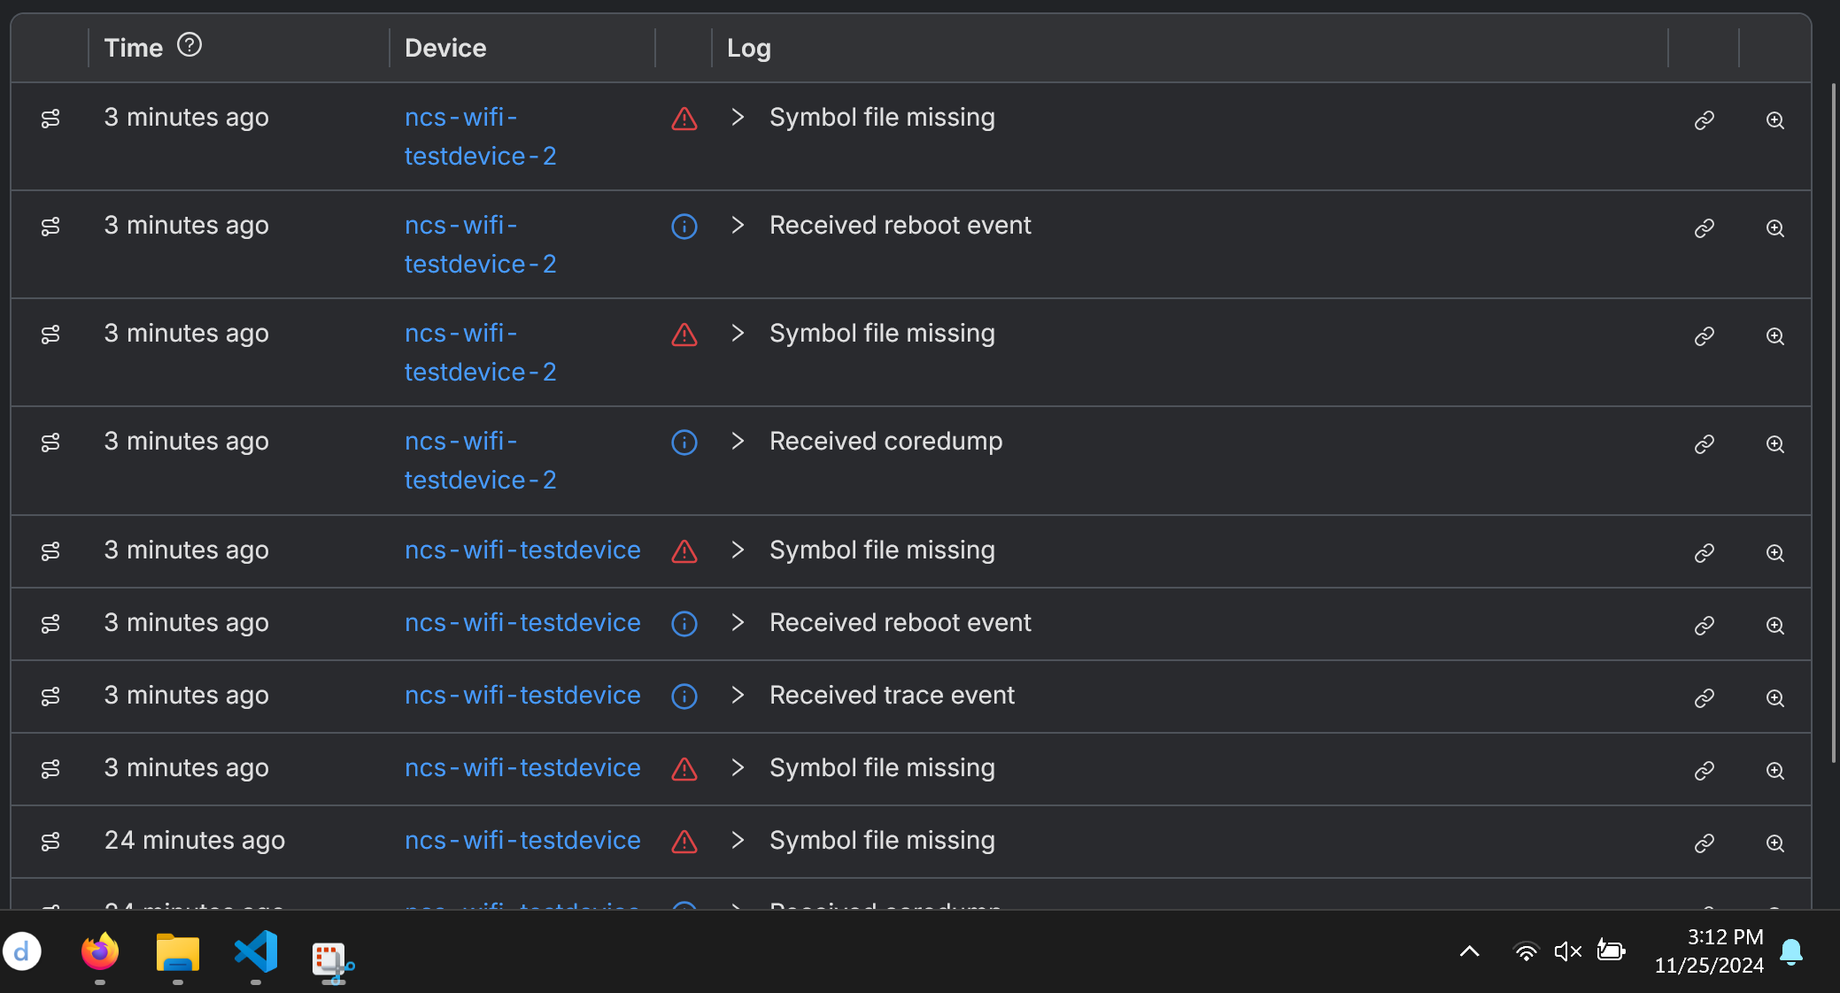Click the filter icon in the Received coredump row for testdevice-2
The height and width of the screenshot is (993, 1840).
(x=50, y=443)
